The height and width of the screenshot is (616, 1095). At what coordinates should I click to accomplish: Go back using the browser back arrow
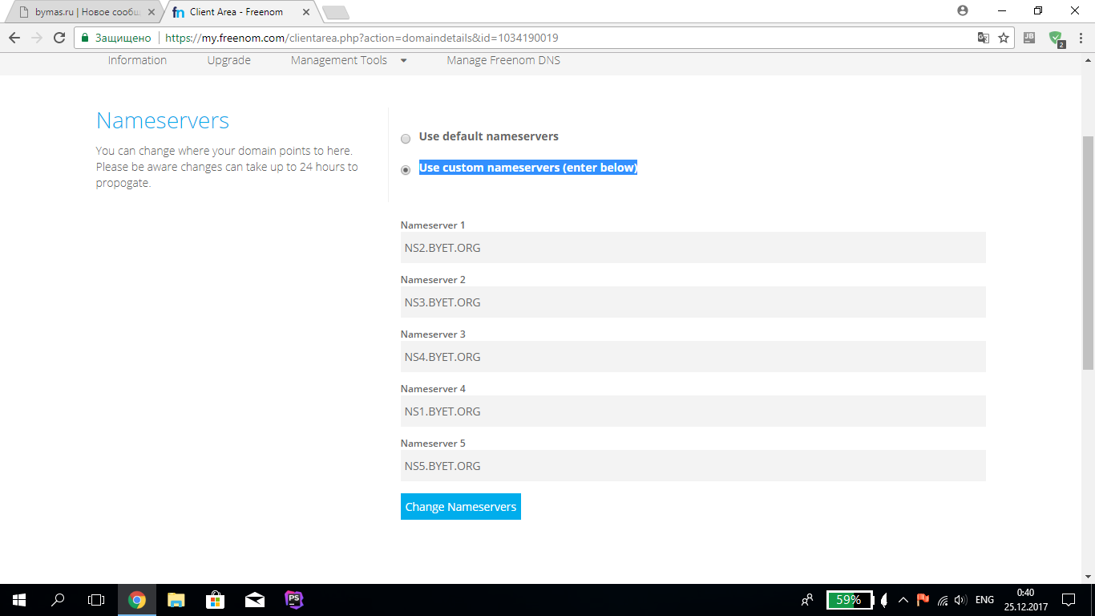[x=14, y=38]
